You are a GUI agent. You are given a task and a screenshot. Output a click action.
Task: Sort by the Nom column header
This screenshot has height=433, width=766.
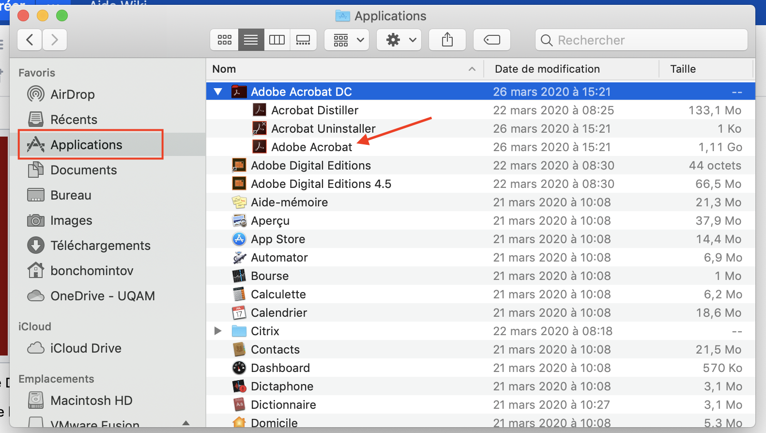coord(345,69)
